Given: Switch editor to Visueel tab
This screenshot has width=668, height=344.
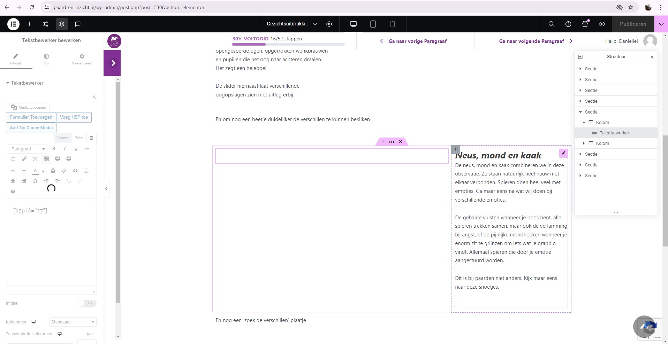Looking at the screenshot, I should (63, 138).
